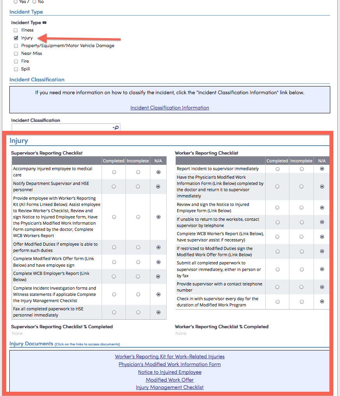Mark Fax all completed paperwork as Completed
The image size is (340, 396).
click(x=114, y=312)
